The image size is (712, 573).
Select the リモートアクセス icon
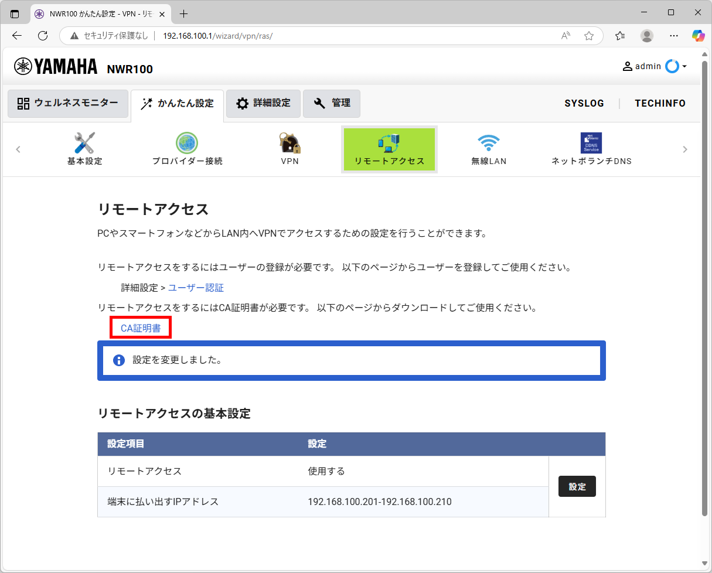pos(389,142)
